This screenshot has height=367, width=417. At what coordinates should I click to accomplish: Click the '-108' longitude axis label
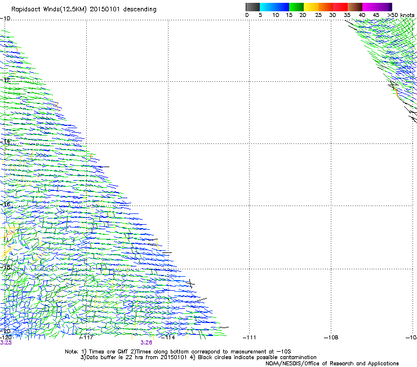tap(331, 338)
